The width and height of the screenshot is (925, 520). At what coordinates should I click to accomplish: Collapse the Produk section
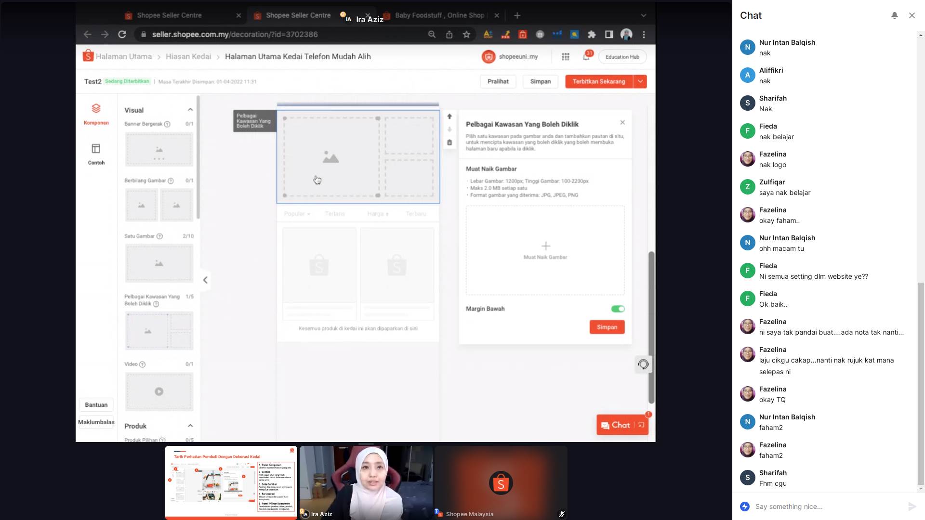coord(190,426)
